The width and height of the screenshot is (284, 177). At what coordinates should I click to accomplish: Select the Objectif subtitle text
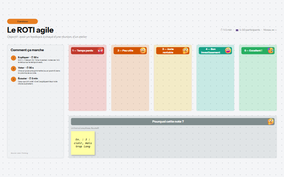pos(47,37)
